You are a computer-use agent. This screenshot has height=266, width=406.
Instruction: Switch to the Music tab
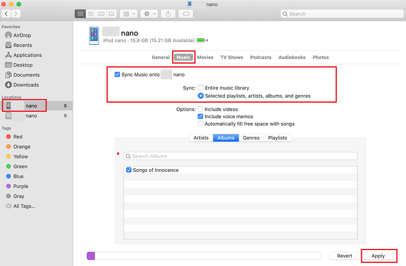pos(184,57)
